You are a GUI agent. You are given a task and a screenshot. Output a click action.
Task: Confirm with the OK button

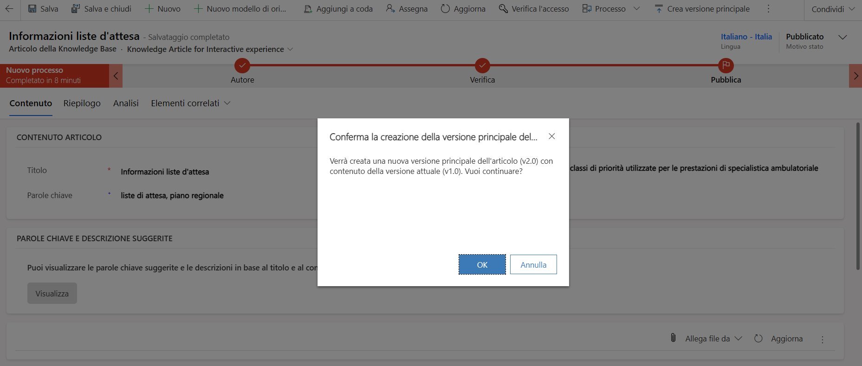pos(482,264)
